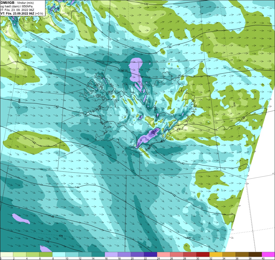Click the 146 contour label

click(52, 217)
